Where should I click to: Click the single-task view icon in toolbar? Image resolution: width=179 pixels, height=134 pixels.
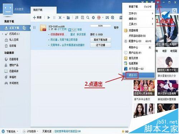point(82,18)
